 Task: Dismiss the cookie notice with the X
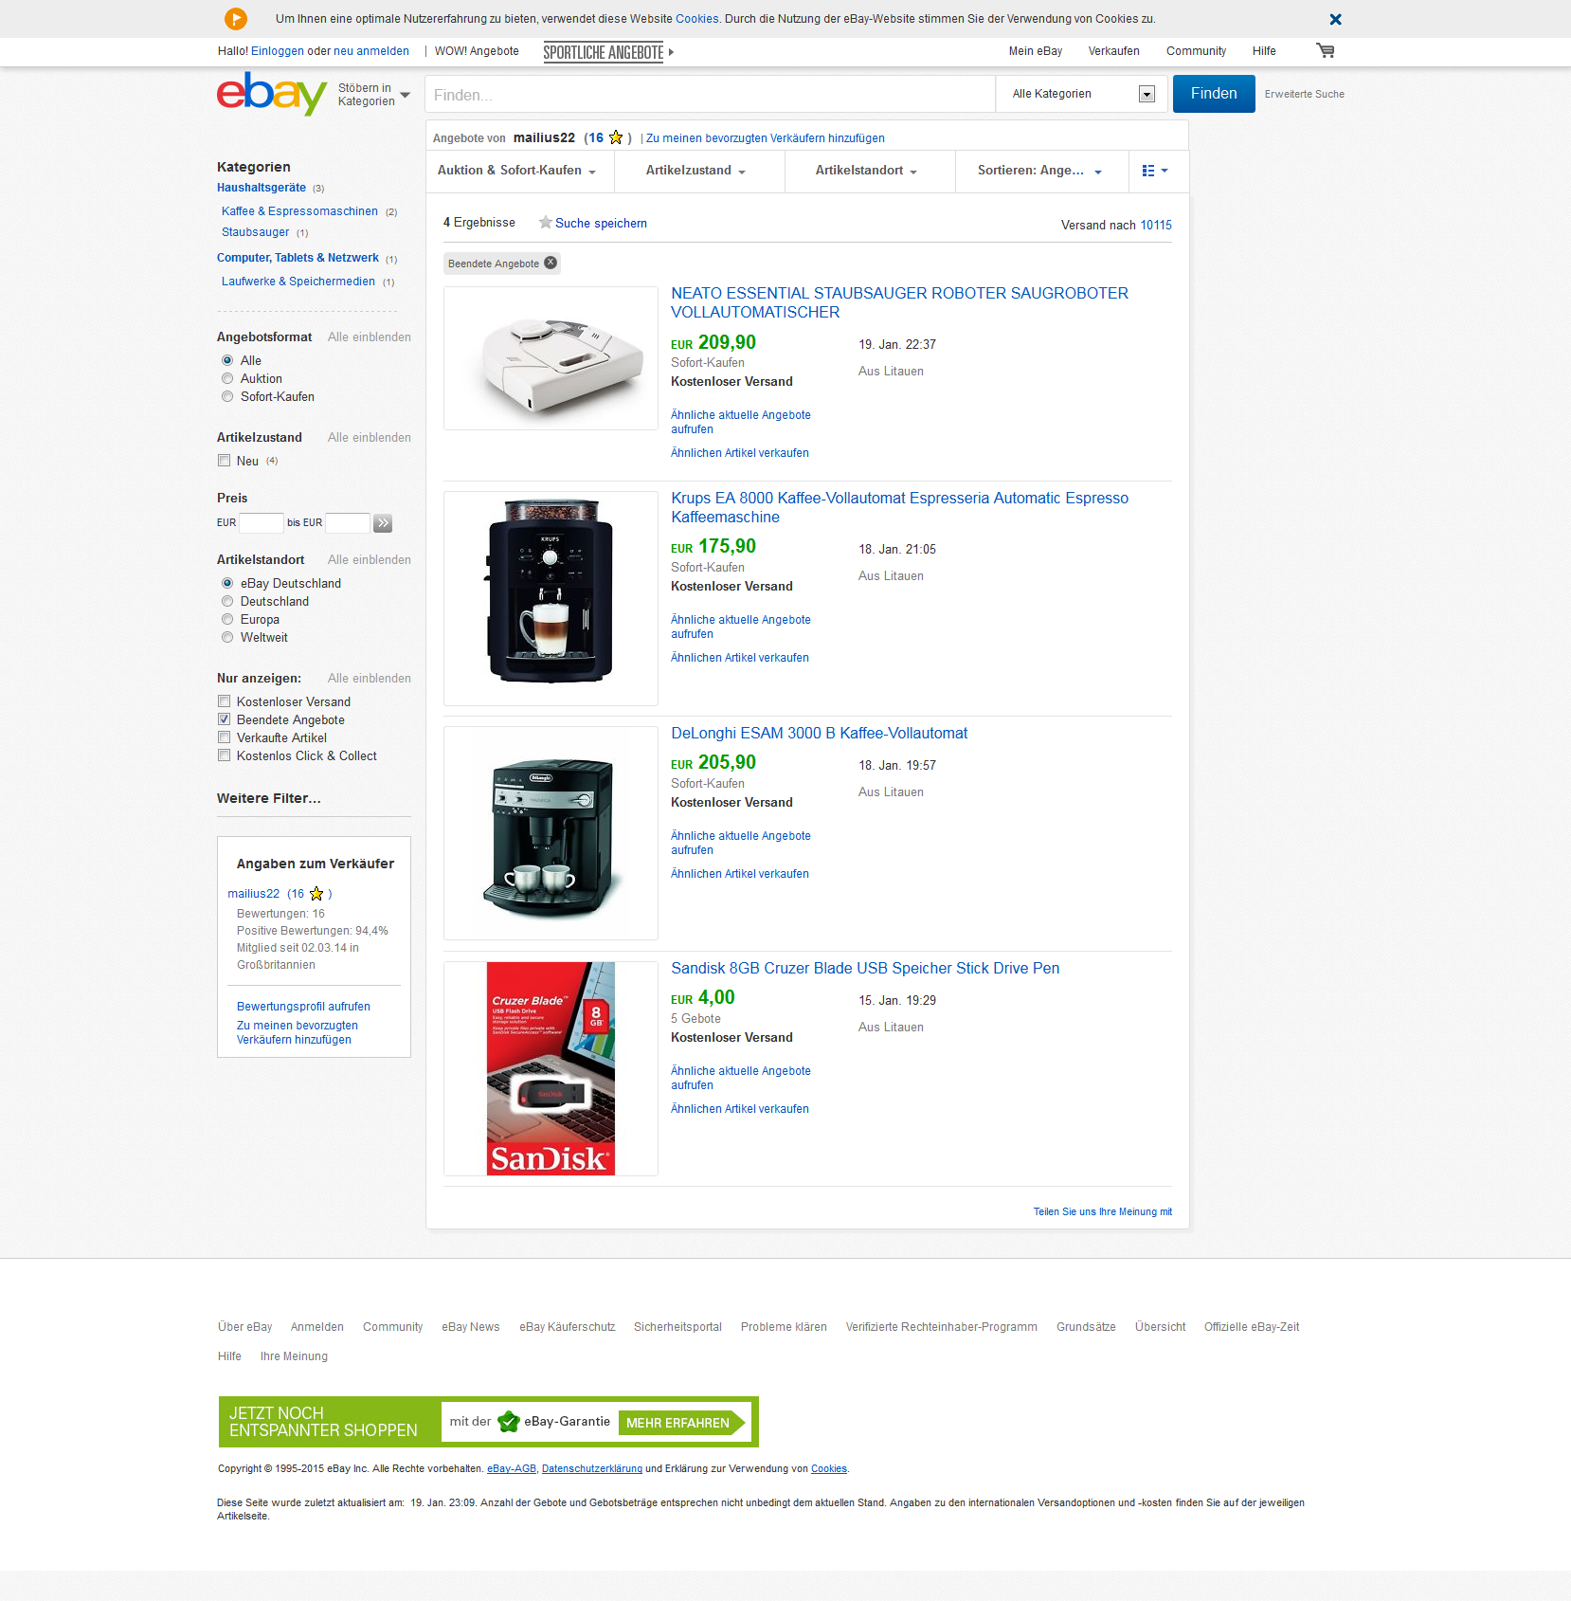1335,19
